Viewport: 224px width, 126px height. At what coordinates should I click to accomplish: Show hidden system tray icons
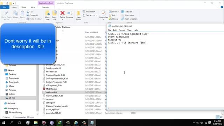coord(194,123)
